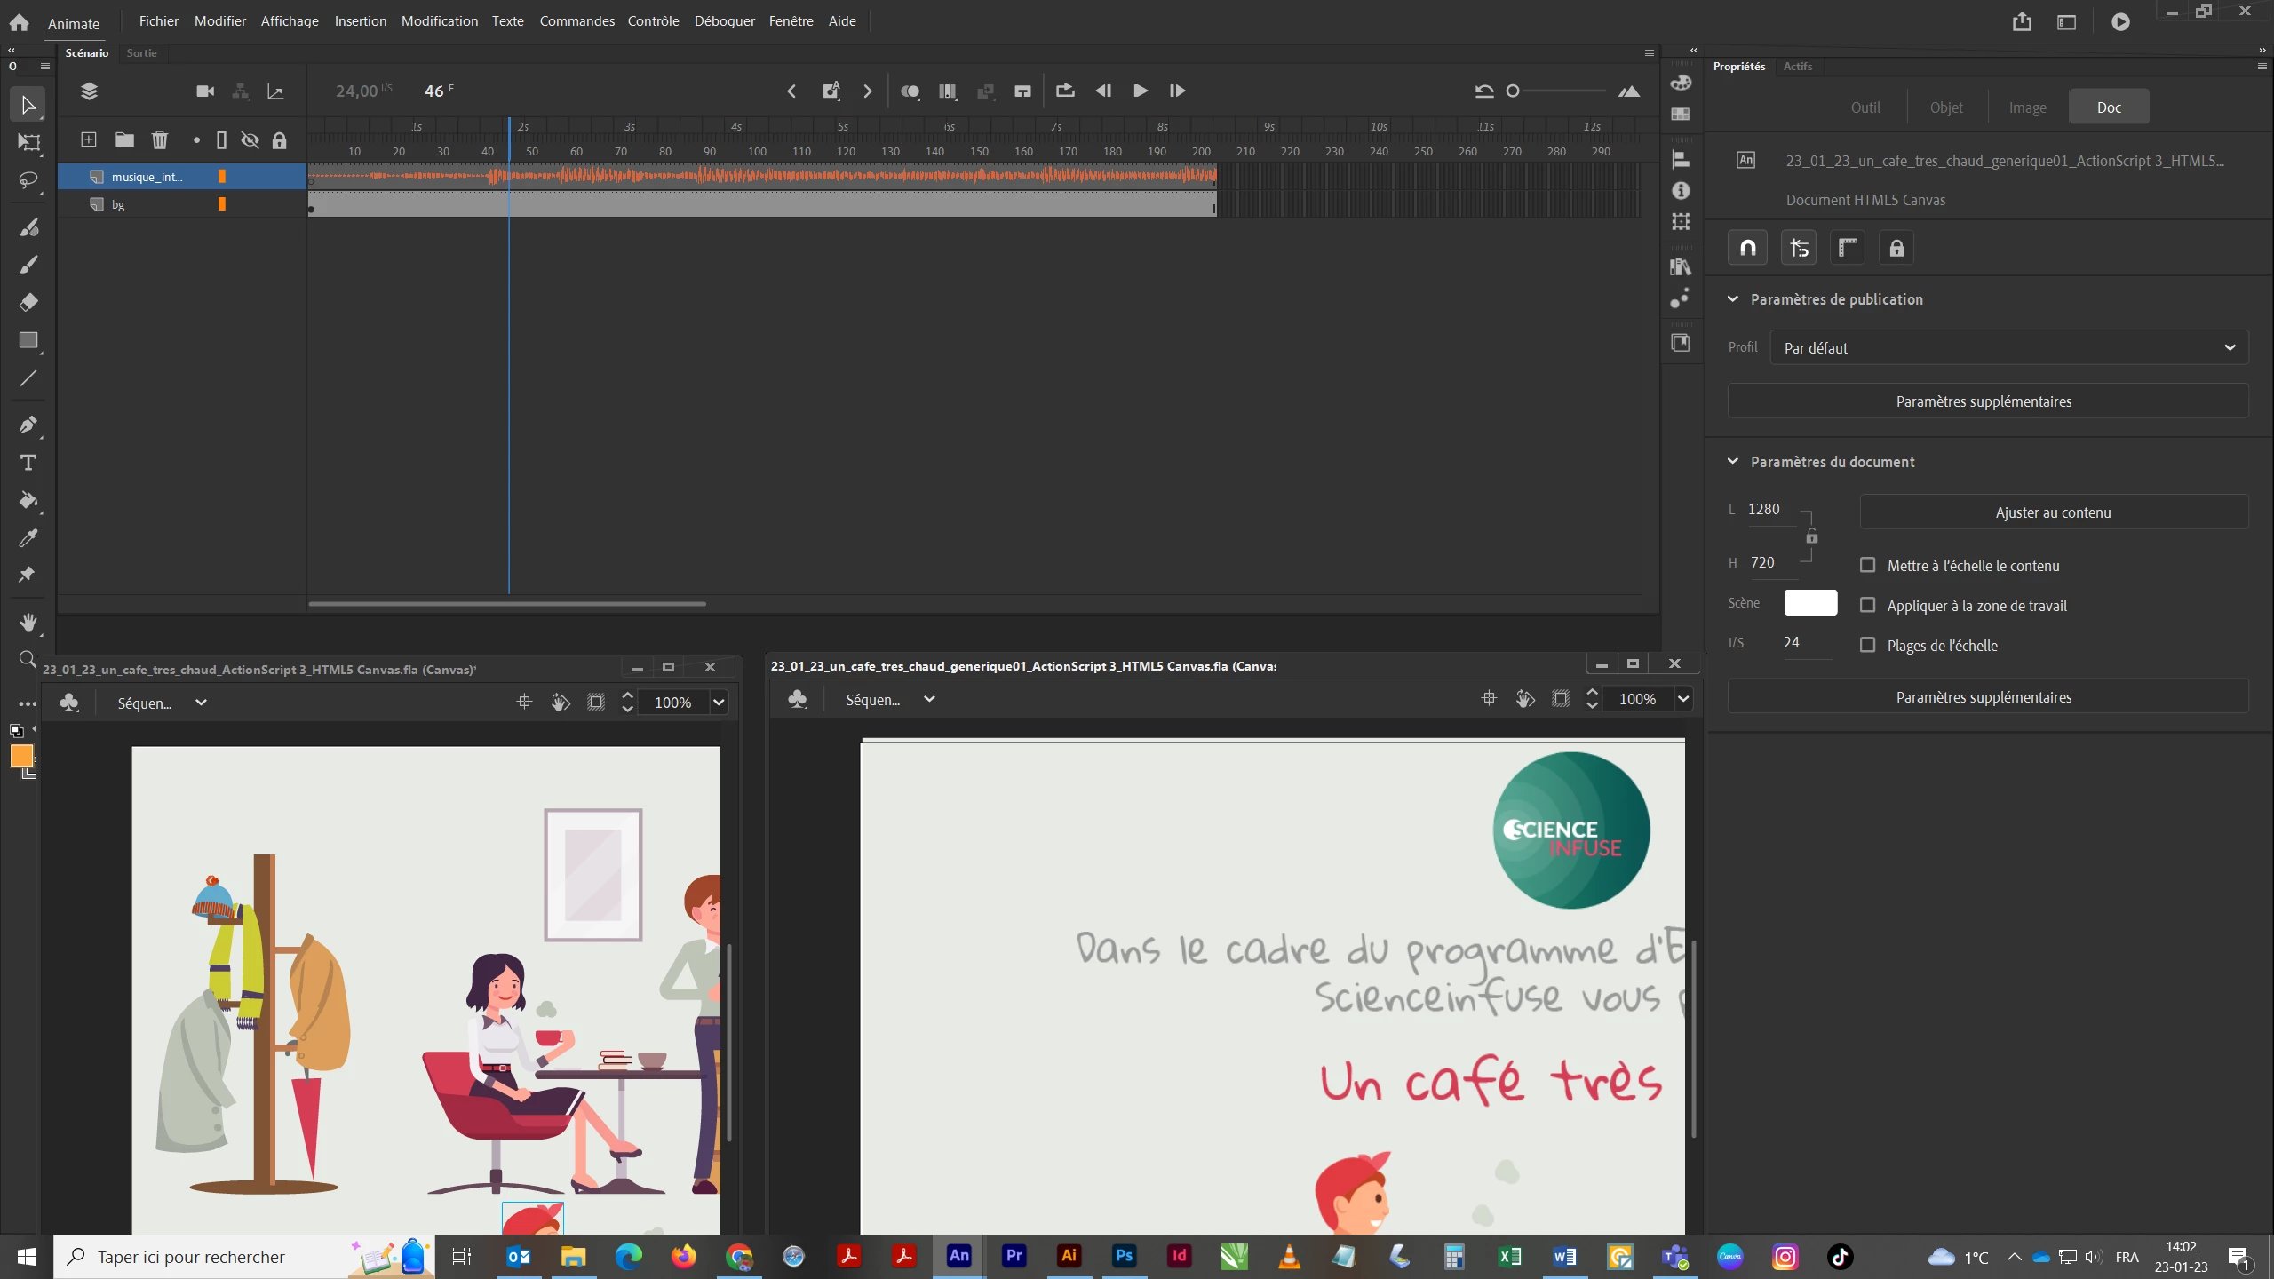This screenshot has width=2274, height=1279.
Task: Enable Onion Skin in timeline
Action: tap(910, 91)
